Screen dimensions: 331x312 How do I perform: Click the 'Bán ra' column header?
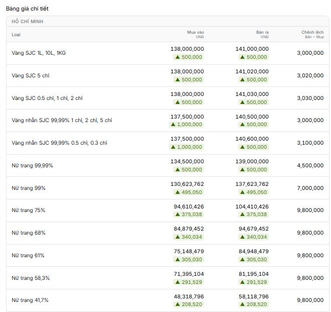pos(262,34)
